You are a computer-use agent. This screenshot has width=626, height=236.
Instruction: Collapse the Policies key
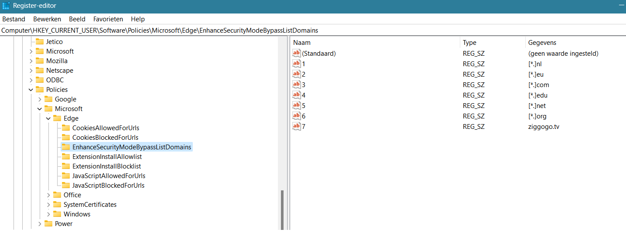point(31,90)
